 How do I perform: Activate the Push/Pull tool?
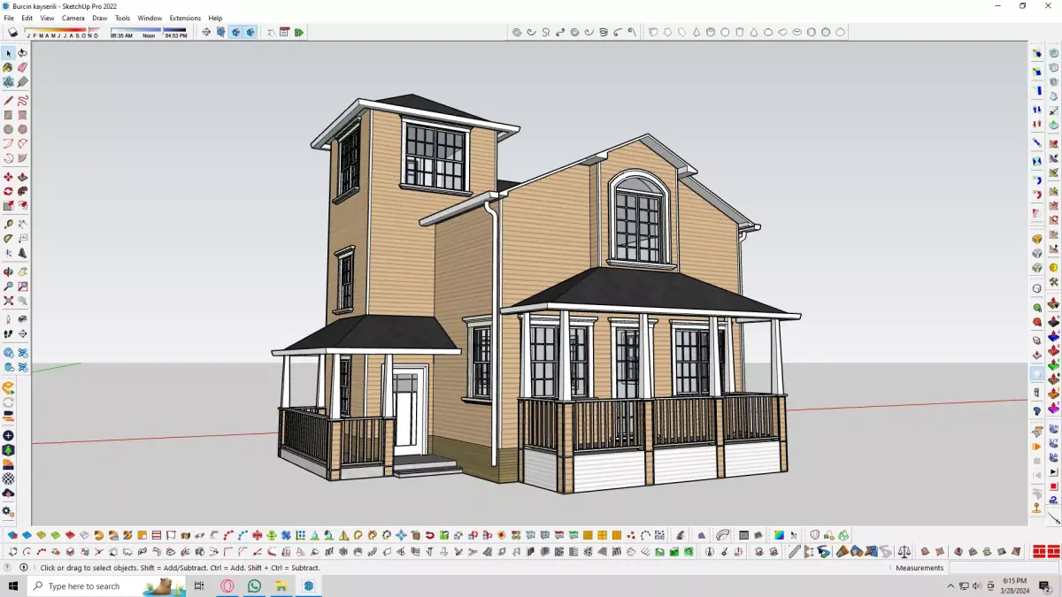point(22,177)
